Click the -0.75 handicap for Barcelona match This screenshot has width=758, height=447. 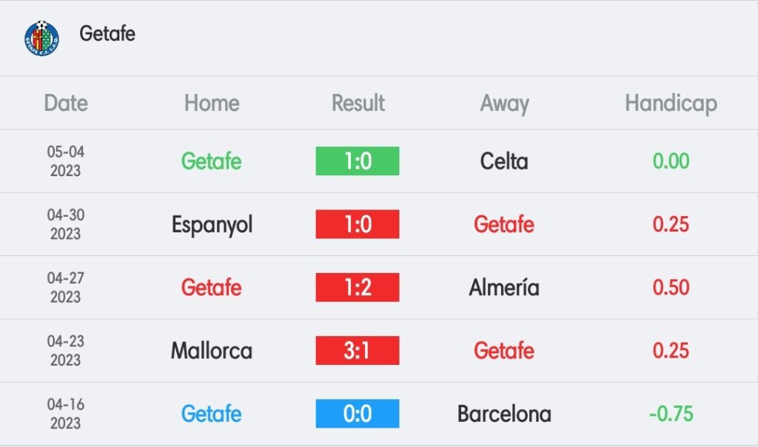(671, 414)
